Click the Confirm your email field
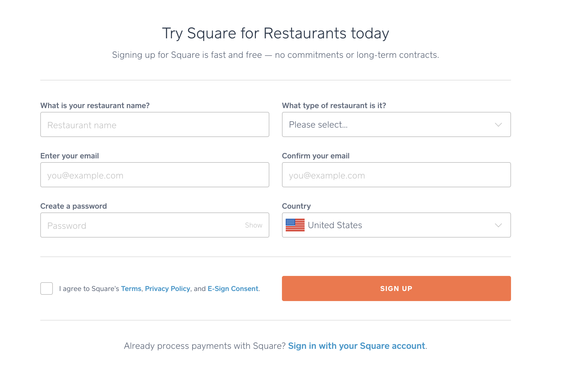The image size is (562, 379). click(396, 175)
